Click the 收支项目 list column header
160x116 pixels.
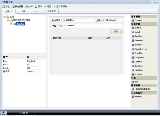[57, 38]
